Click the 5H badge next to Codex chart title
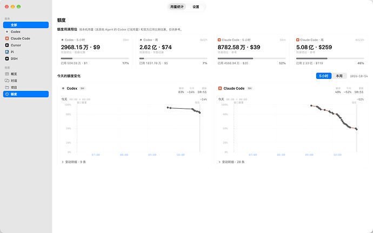This screenshot has width=373, height=233. [82, 88]
